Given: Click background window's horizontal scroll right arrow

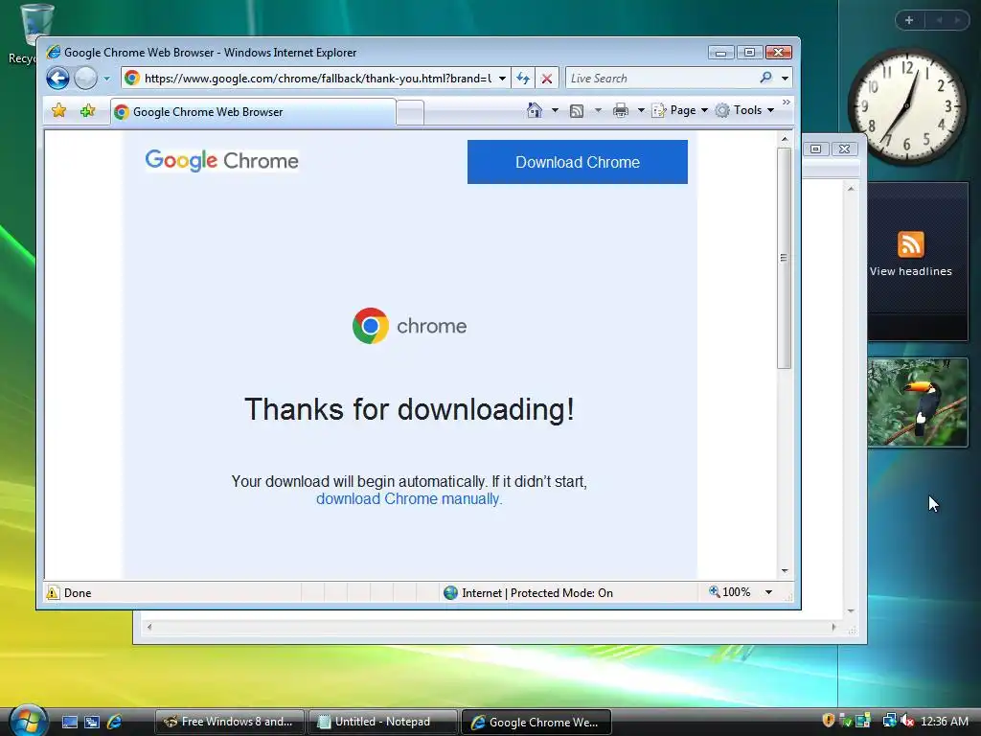Looking at the screenshot, I should coord(833,627).
